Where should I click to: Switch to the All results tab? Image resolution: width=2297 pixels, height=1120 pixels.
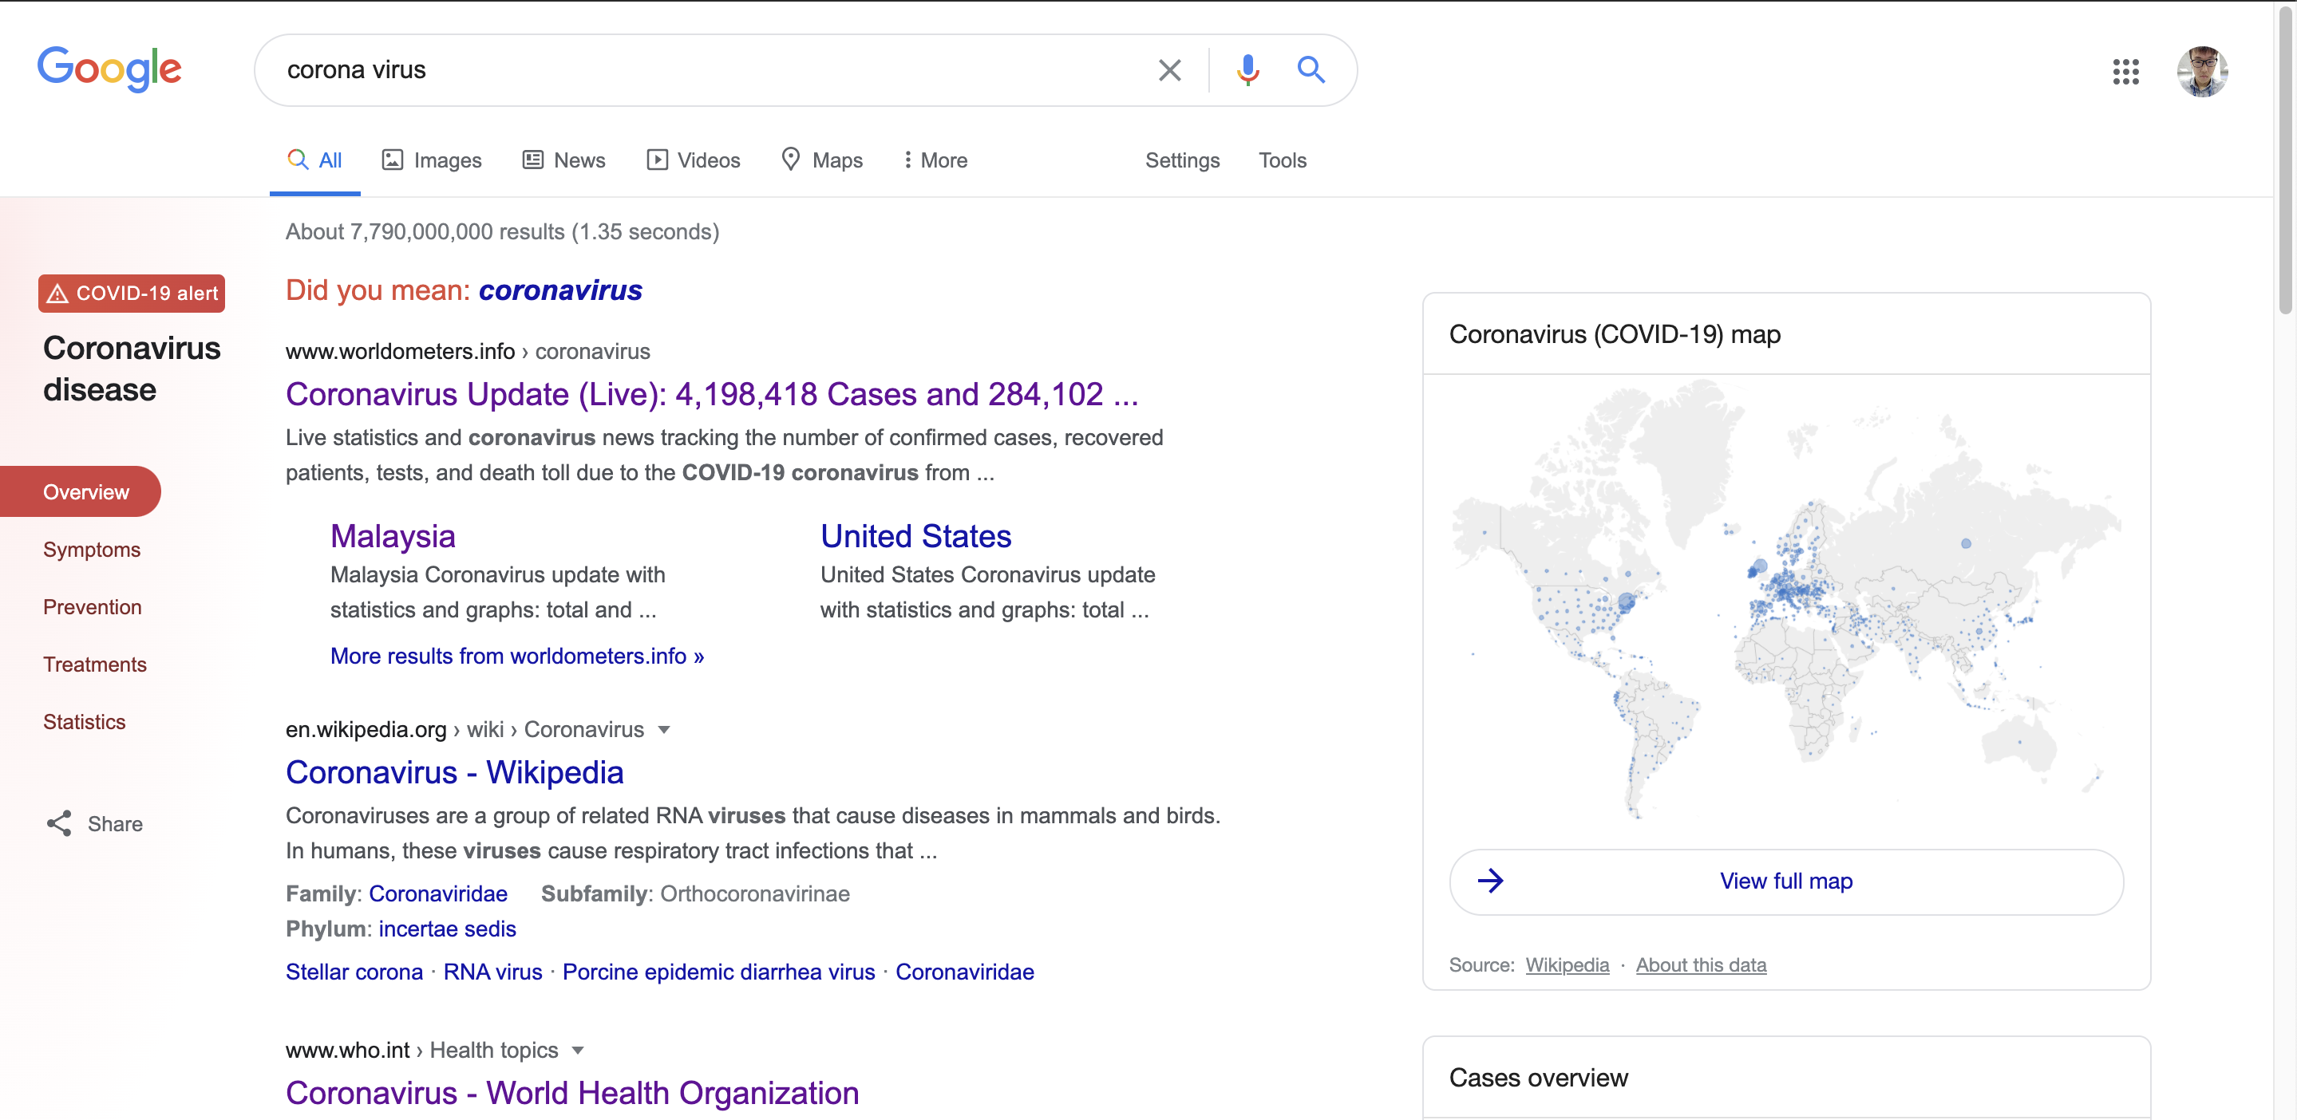(x=314, y=160)
